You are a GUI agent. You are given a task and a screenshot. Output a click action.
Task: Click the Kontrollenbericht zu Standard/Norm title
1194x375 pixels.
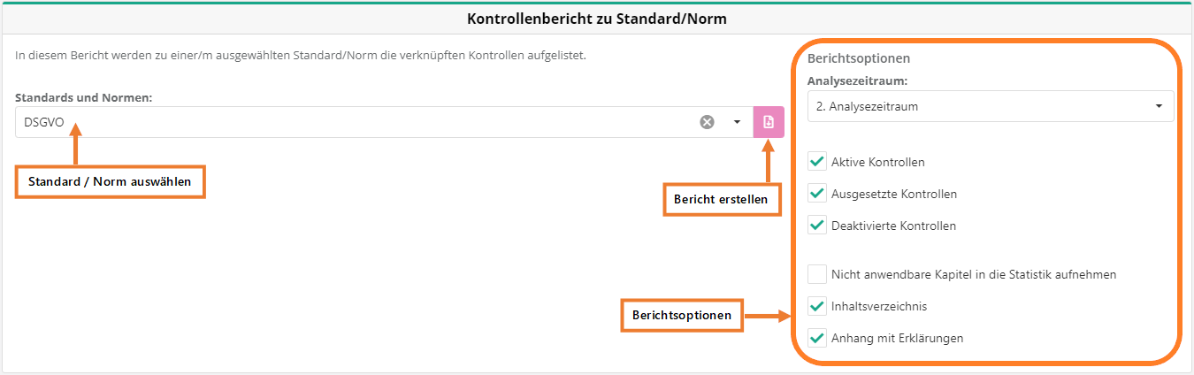pos(597,18)
